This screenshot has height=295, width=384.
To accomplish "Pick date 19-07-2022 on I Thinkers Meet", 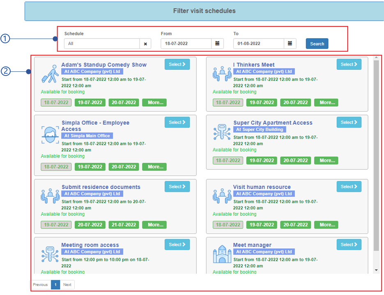I will [262, 103].
